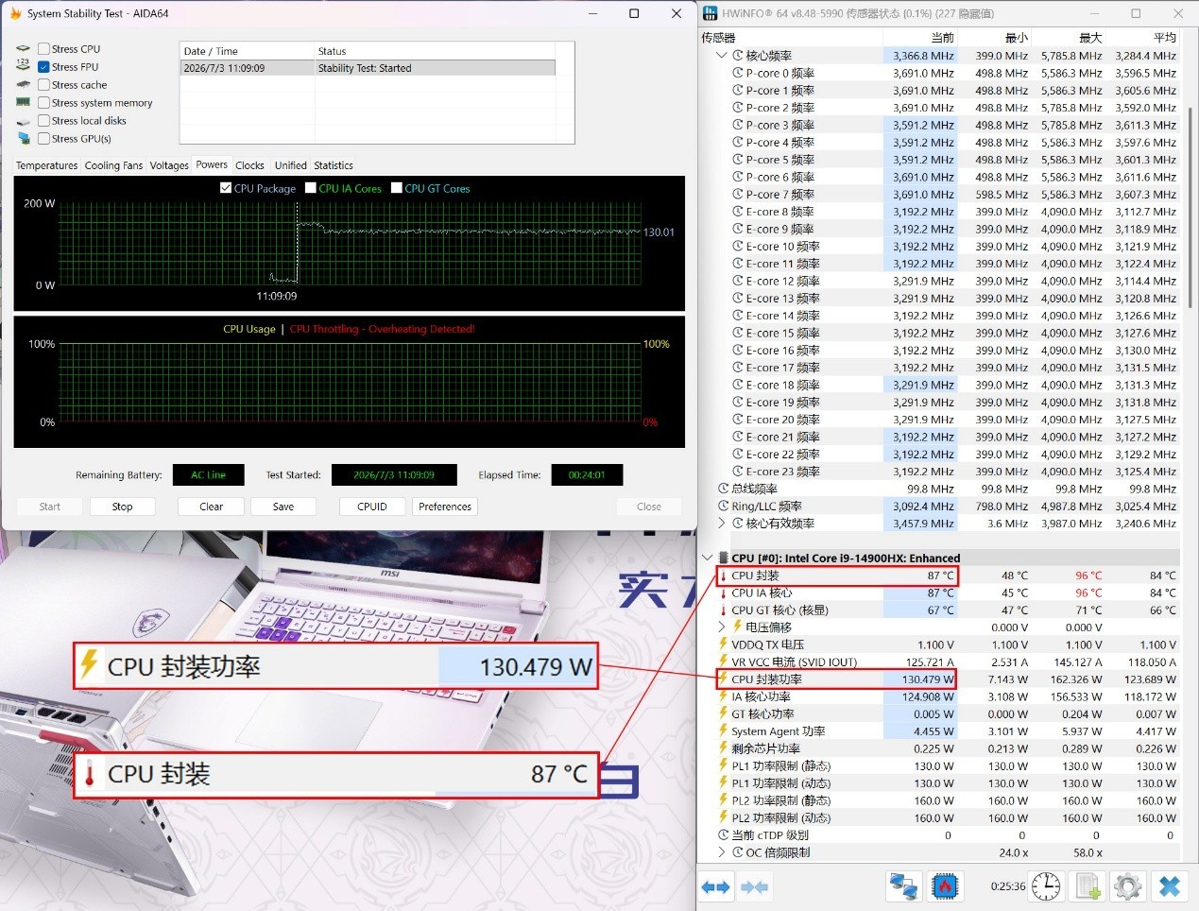Image resolution: width=1199 pixels, height=911 pixels.
Task: Open HWiNFO sensor settings gear icon
Action: [1127, 886]
